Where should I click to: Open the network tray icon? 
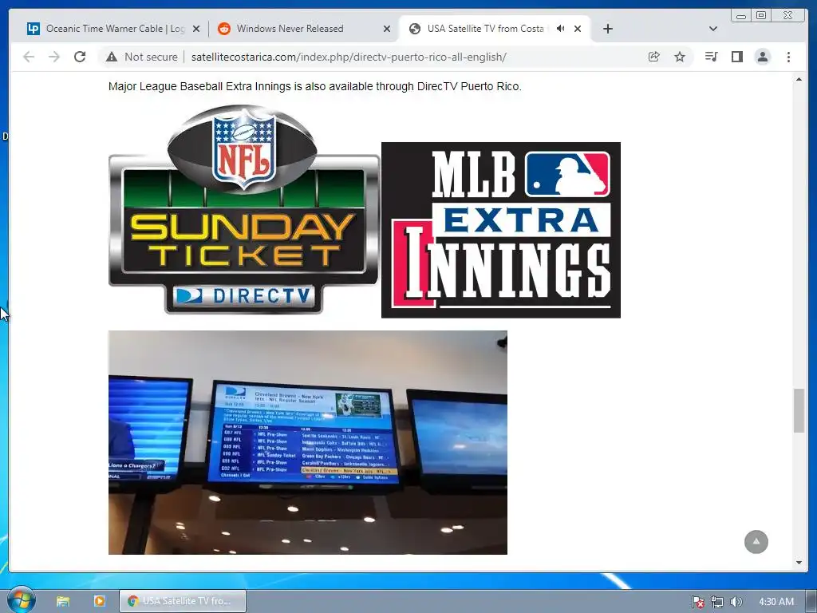click(x=717, y=602)
